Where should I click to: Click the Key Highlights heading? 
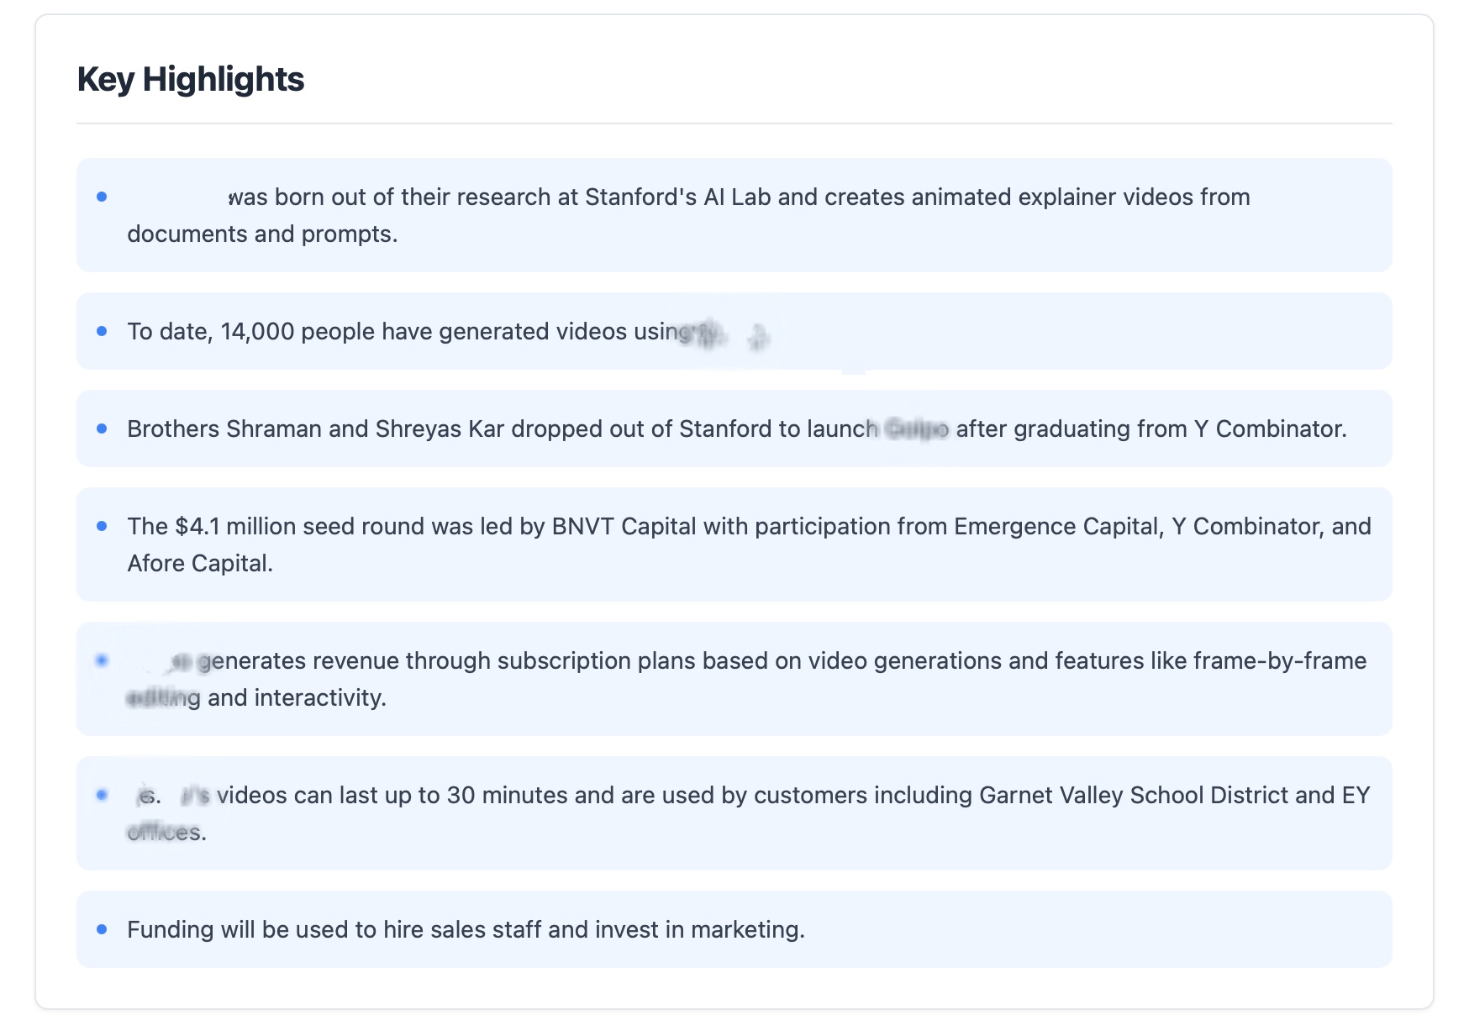point(191,80)
